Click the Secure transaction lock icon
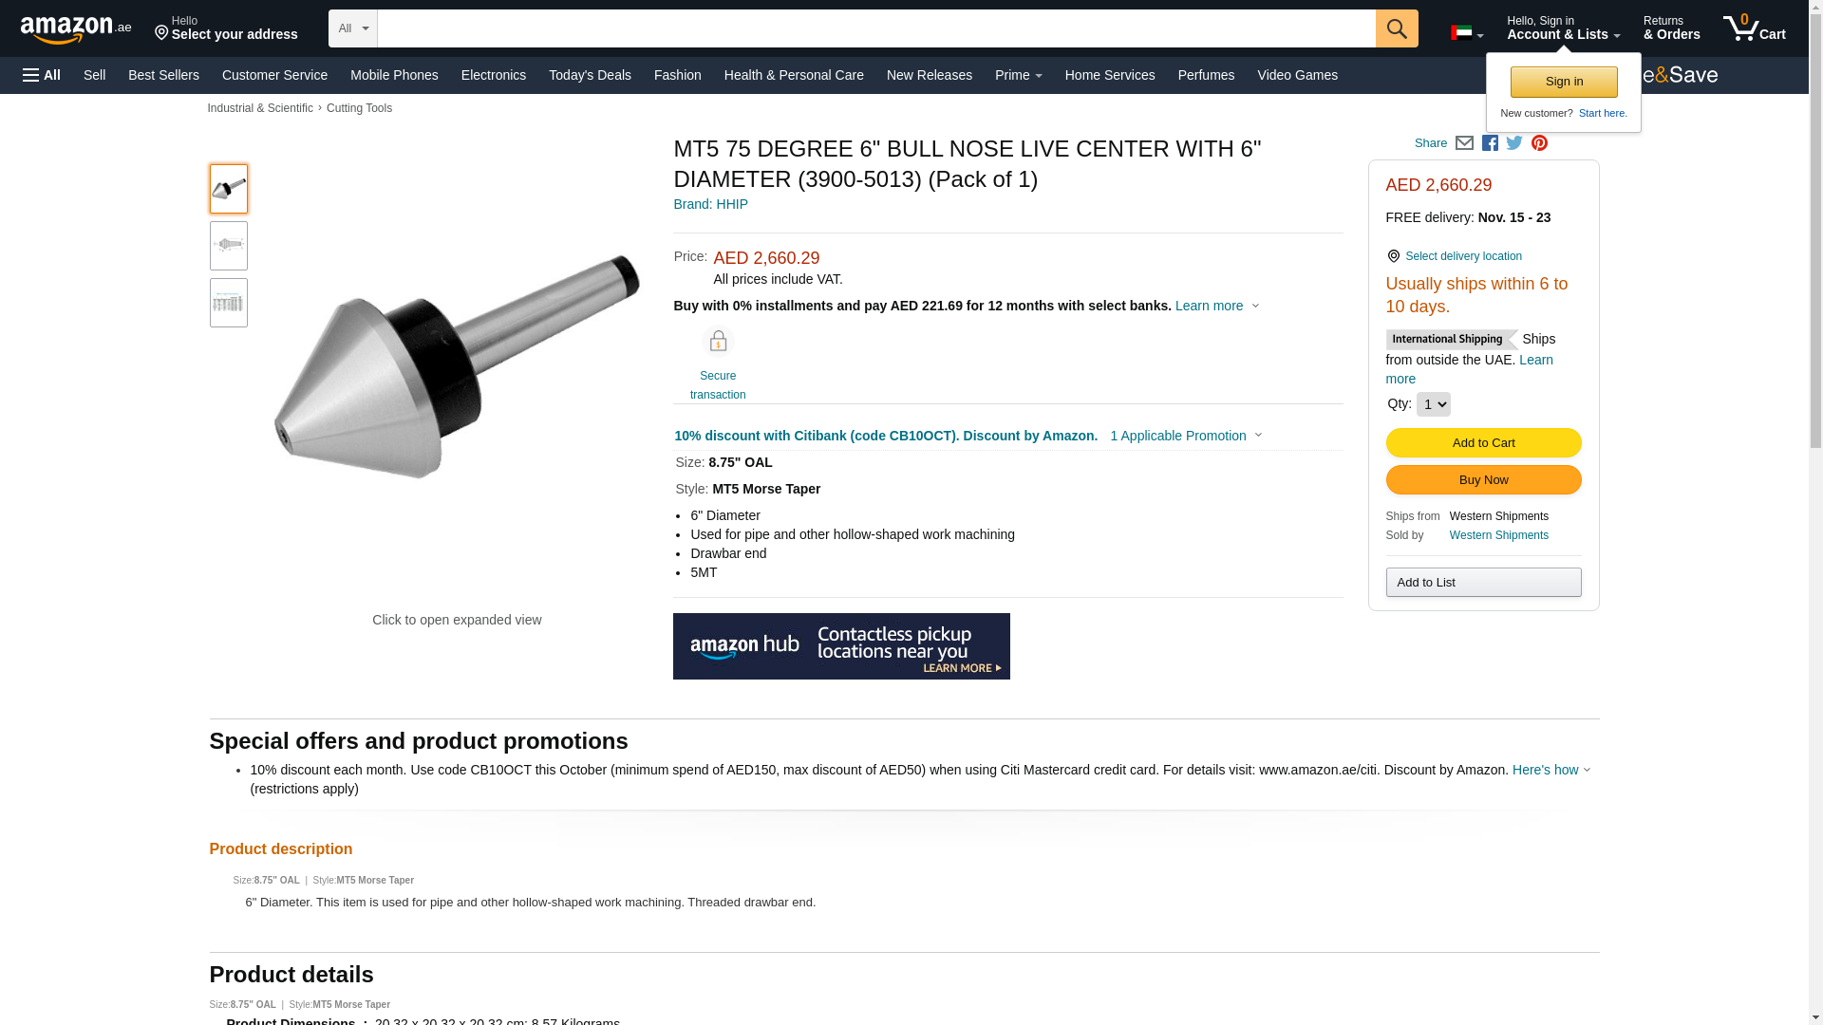Image resolution: width=1823 pixels, height=1025 pixels. click(718, 342)
